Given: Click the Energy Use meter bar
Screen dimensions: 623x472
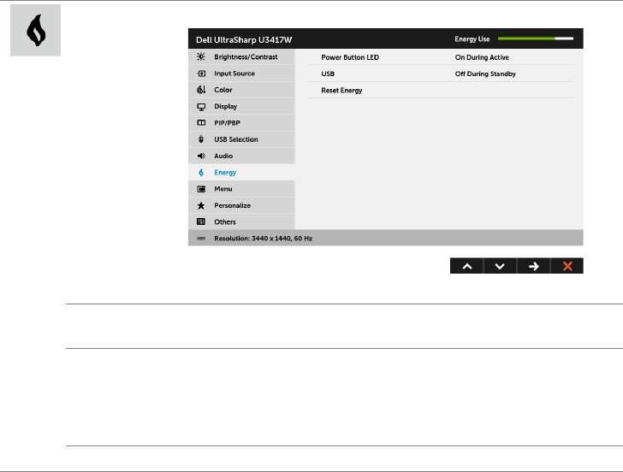Looking at the screenshot, I should (x=536, y=38).
